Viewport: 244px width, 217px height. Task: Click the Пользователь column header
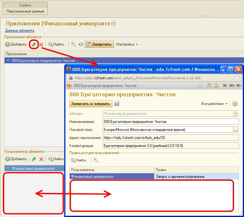(112, 170)
